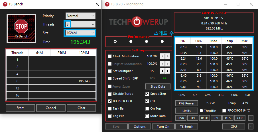
Task: Click the 1024M column header
Action: pos(84,53)
